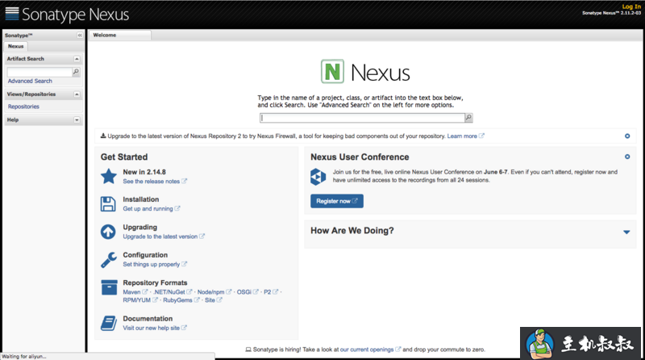Click the Configuration wrench icon

click(109, 260)
